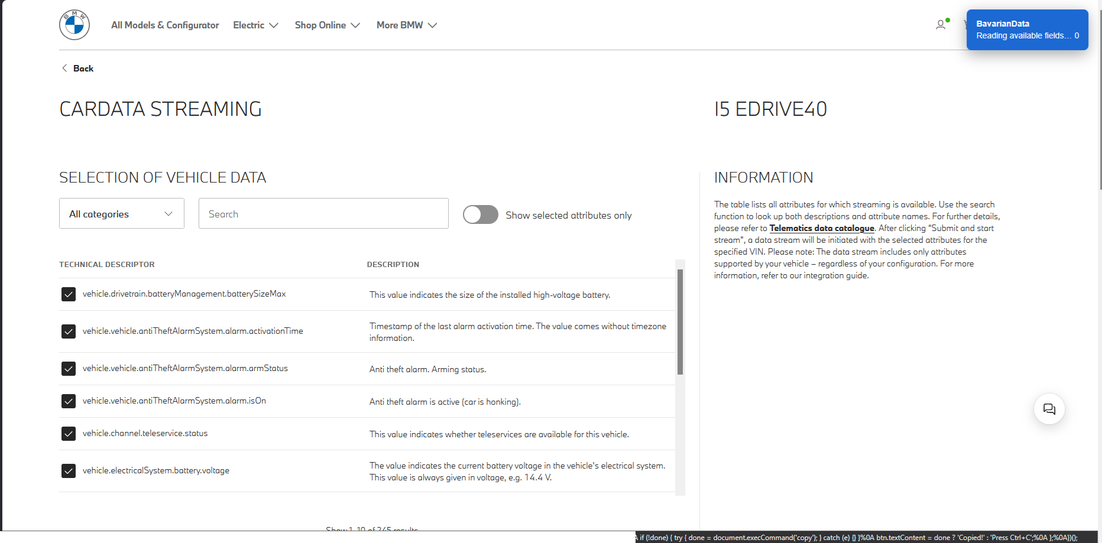Select vehicle.vehicle.antiTheftAlarmSystem.alarm.isOn text

[x=174, y=401]
